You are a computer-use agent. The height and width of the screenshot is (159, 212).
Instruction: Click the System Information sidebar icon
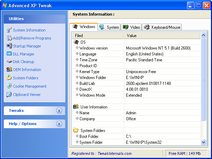click(x=9, y=30)
